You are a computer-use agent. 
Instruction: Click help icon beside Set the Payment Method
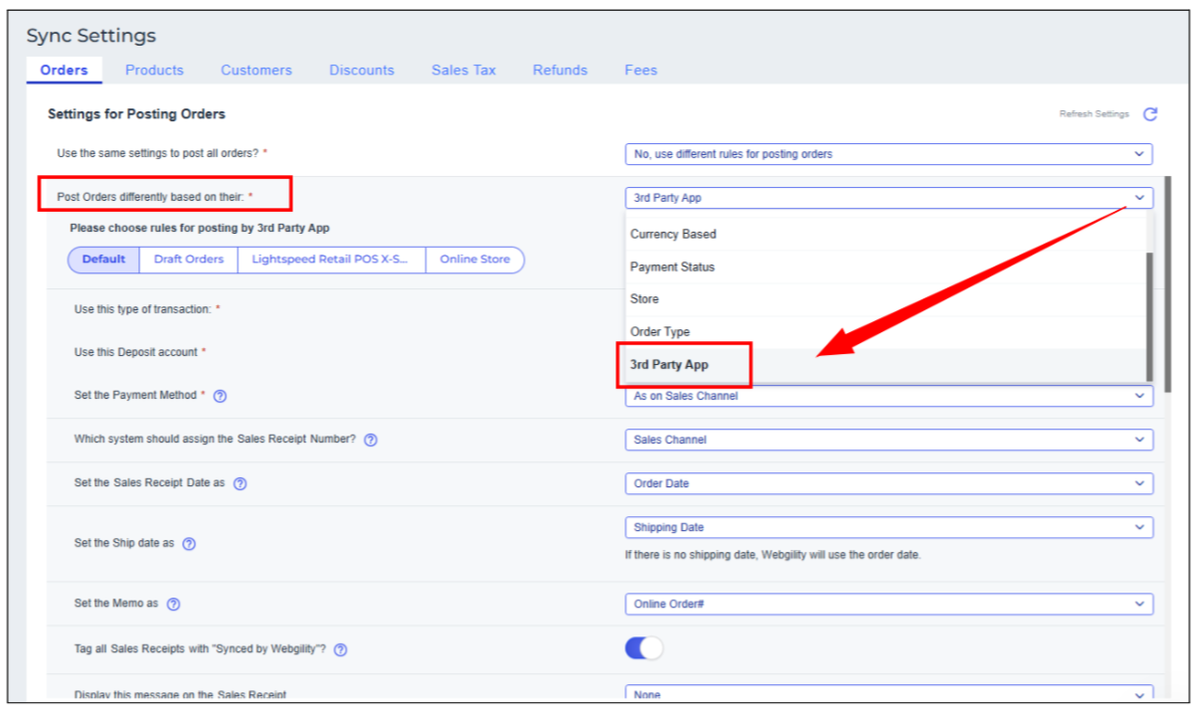point(221,396)
